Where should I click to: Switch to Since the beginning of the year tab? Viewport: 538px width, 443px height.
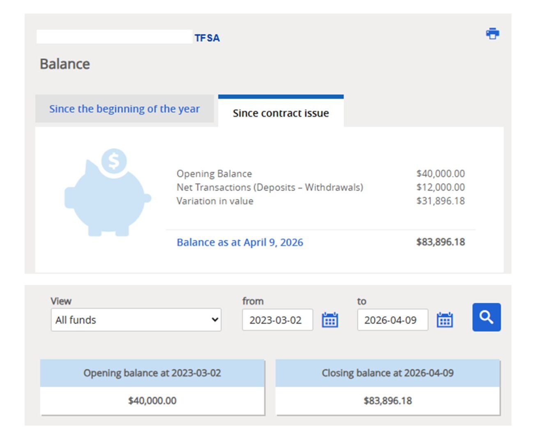click(124, 109)
